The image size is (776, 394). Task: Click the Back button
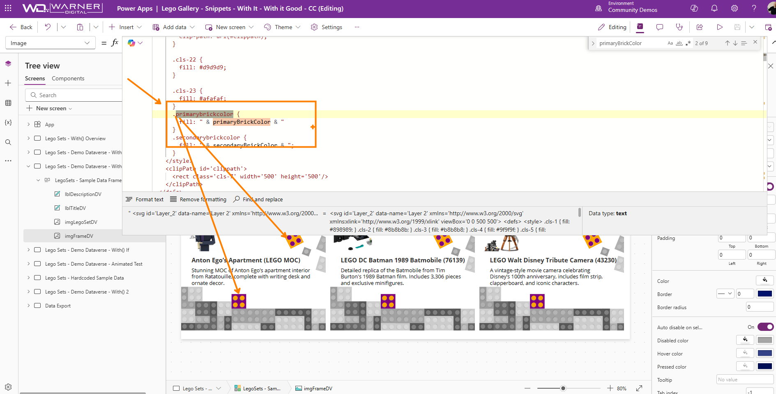[x=21, y=27]
